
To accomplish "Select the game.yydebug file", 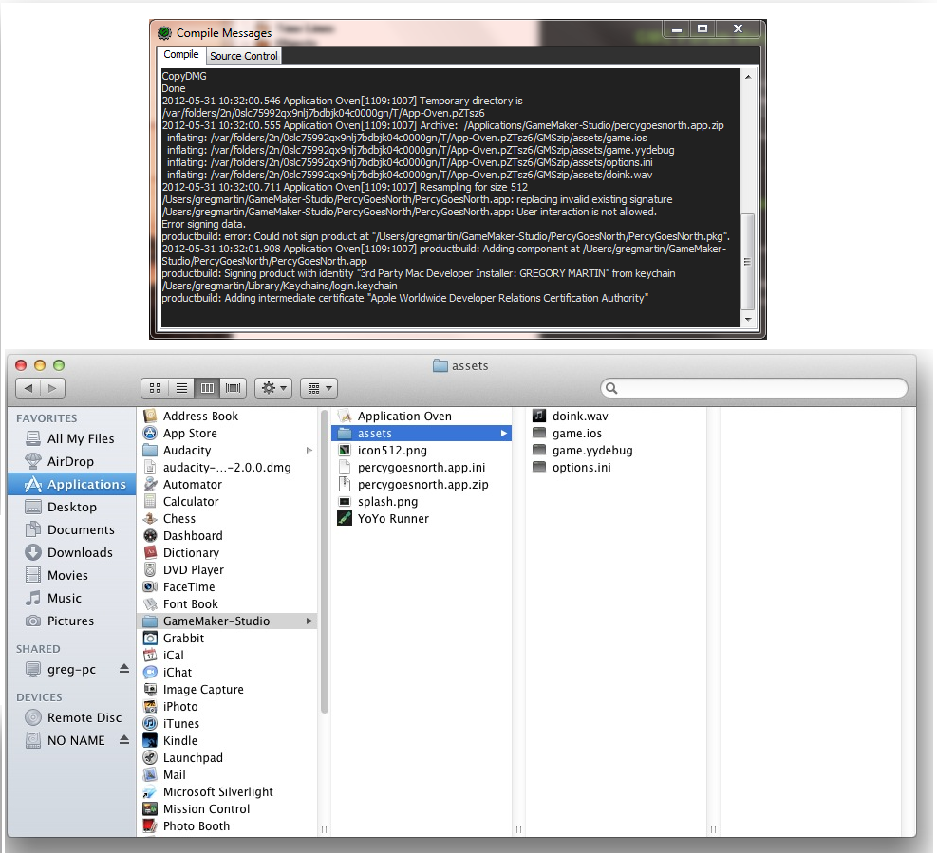I will click(615, 451).
